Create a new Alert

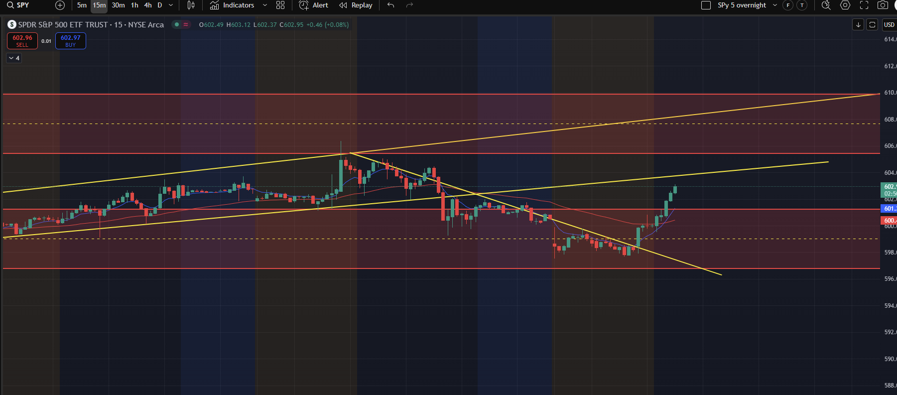314,5
